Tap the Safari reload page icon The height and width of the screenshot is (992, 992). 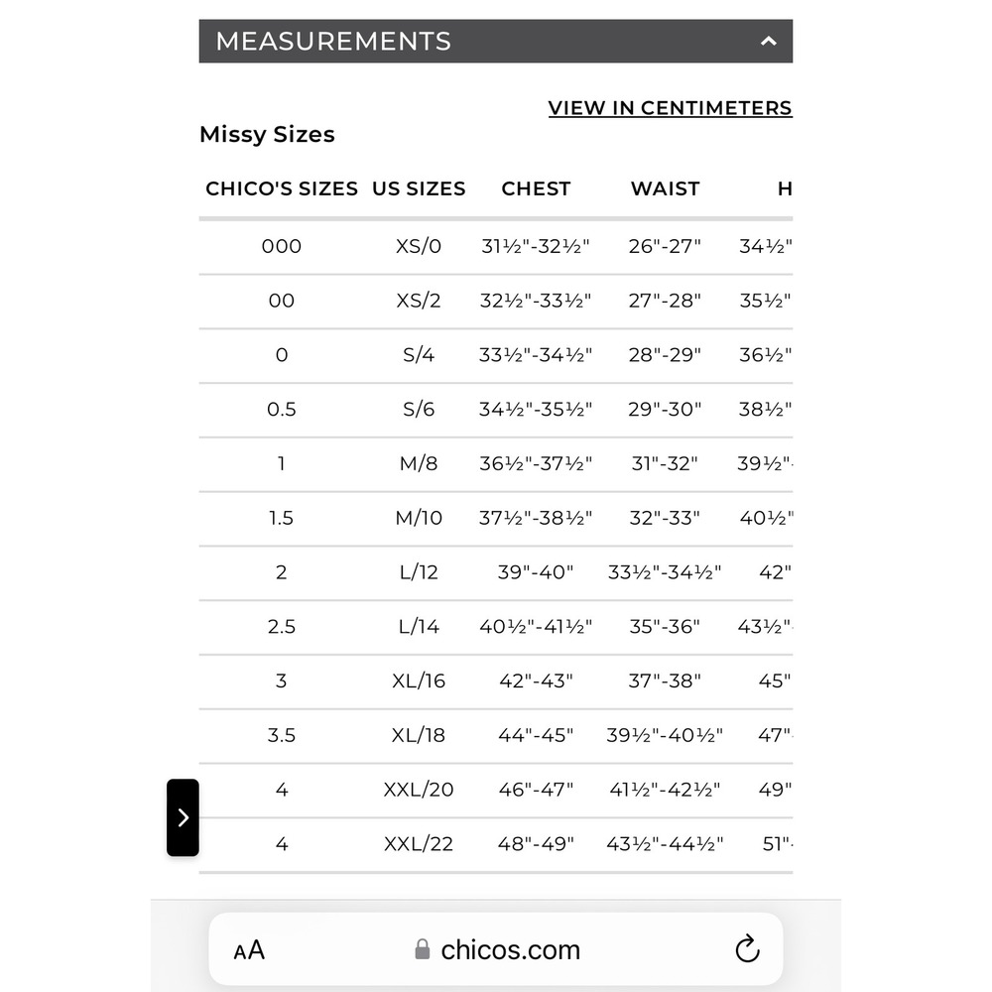click(x=747, y=949)
